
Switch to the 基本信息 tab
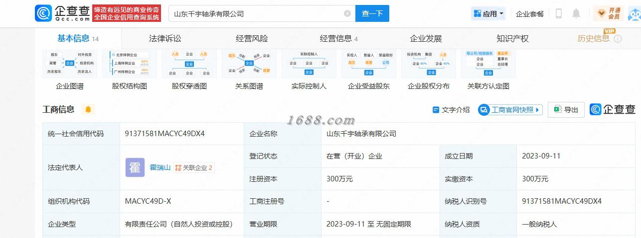78,38
